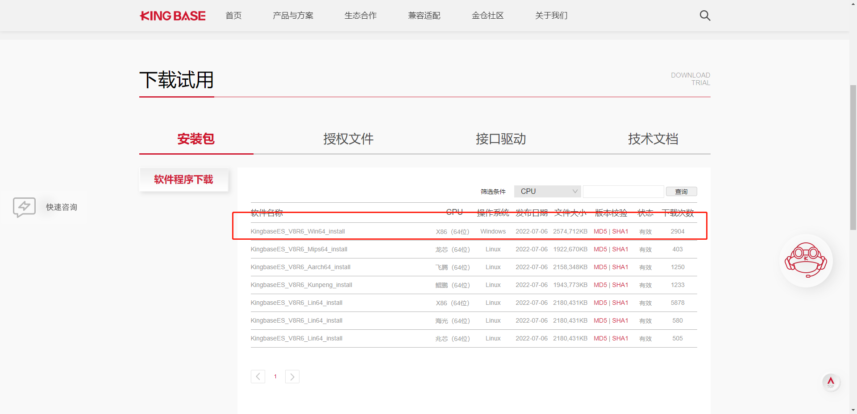Select 软件程序下载 sidebar item

(184, 180)
